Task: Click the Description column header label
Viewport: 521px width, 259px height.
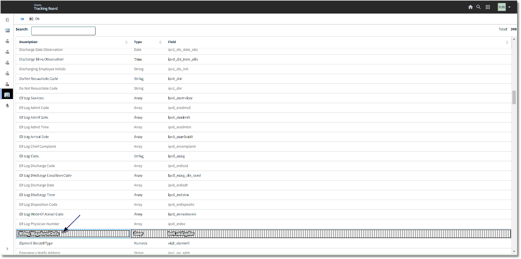Action: [28, 42]
